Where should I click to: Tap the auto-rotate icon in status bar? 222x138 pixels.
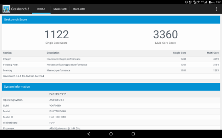[186, 2]
